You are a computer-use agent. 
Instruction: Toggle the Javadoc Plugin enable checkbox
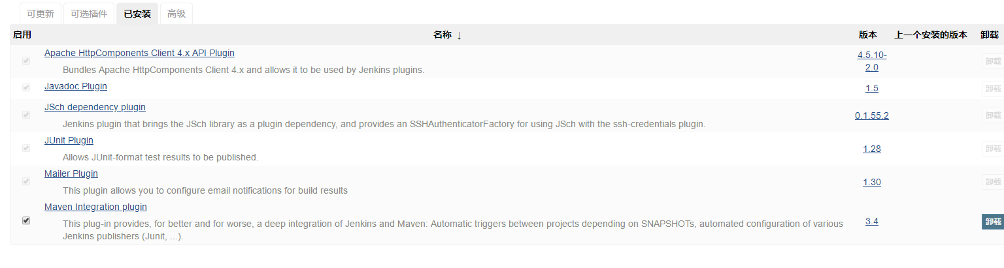tap(26, 87)
